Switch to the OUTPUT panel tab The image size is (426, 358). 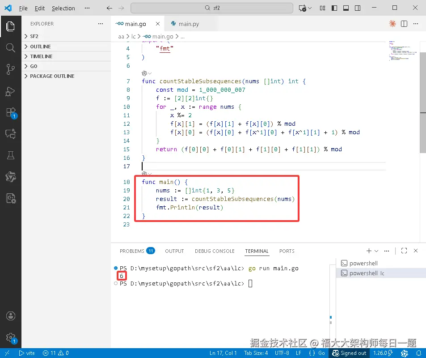coord(174,251)
